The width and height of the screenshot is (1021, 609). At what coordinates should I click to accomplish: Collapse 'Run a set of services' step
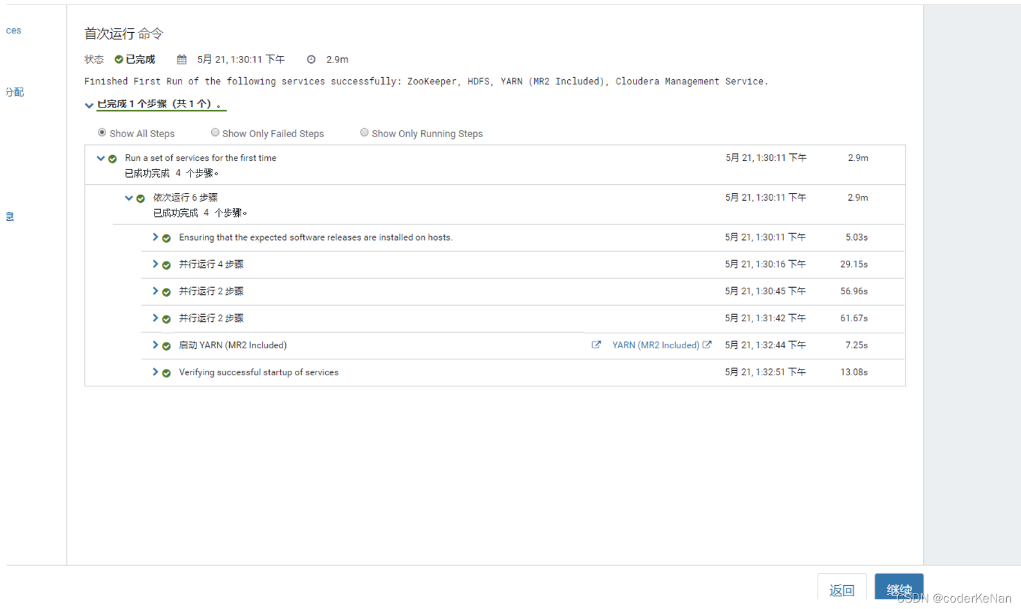coord(100,158)
